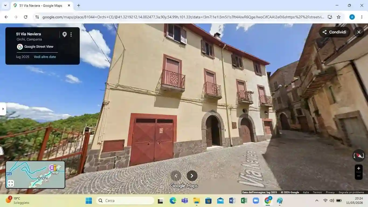Check battery status in the tray
This screenshot has height=207, width=368.
pyautogui.click(x=339, y=201)
